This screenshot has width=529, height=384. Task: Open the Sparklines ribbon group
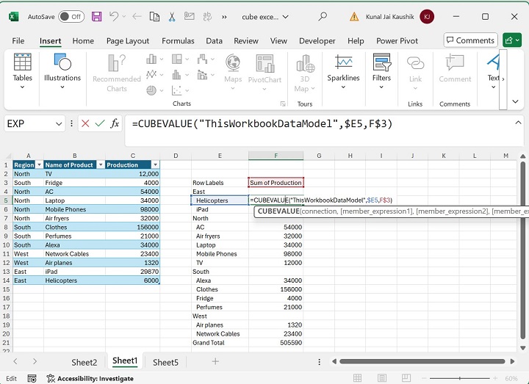pos(343,71)
